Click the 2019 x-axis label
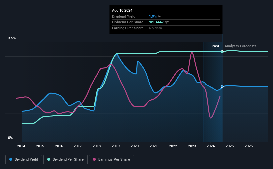 116,146
